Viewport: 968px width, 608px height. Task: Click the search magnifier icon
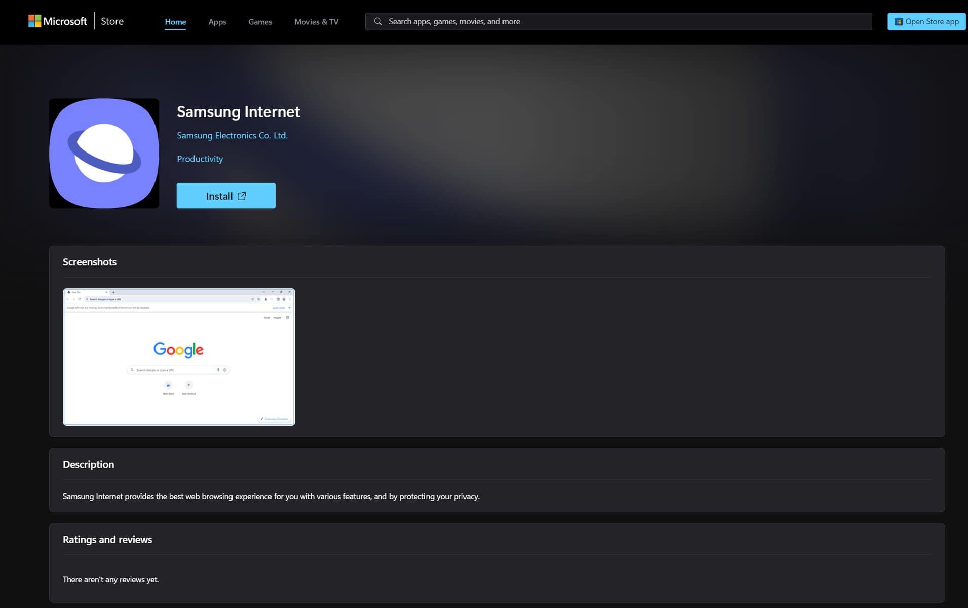(378, 21)
